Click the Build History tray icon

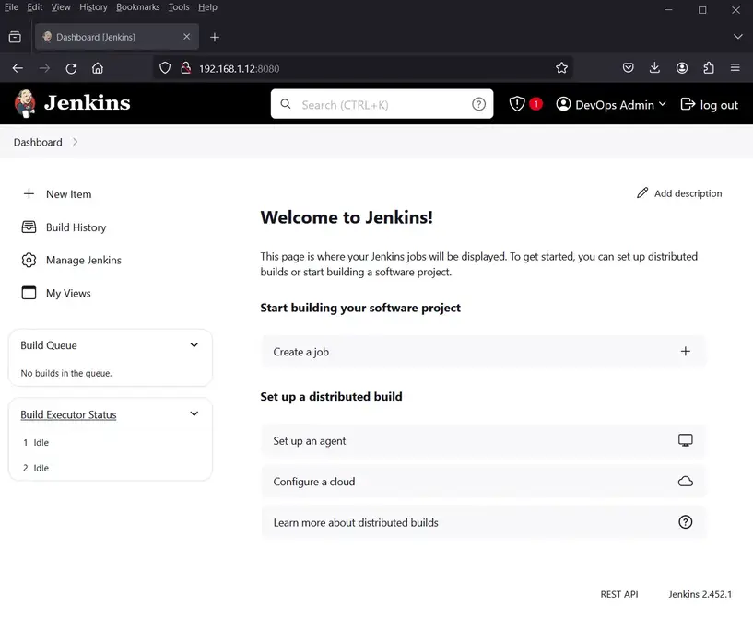tap(29, 227)
